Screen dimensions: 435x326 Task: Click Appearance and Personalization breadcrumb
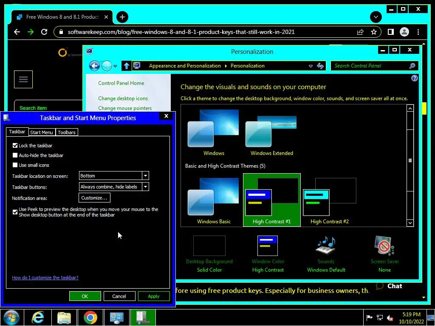click(185, 66)
